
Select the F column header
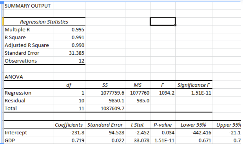point(163,85)
